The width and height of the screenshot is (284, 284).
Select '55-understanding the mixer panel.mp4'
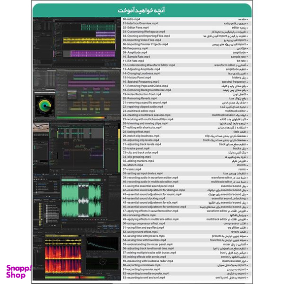147,245
